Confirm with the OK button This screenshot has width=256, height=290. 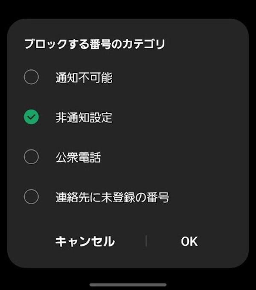coord(189,241)
